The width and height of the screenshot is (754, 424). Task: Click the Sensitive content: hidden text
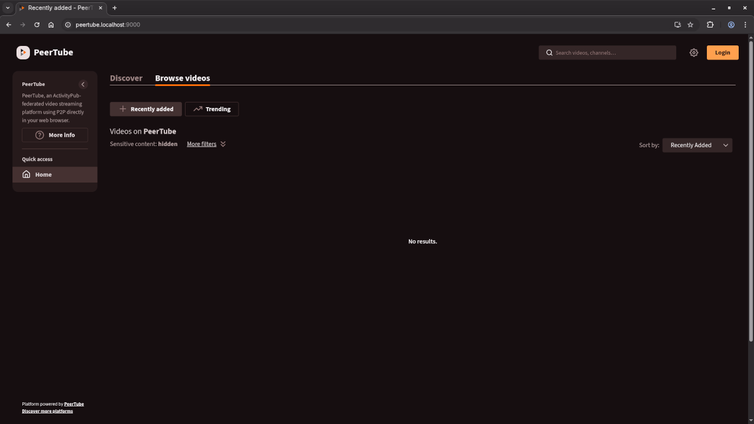pos(144,144)
